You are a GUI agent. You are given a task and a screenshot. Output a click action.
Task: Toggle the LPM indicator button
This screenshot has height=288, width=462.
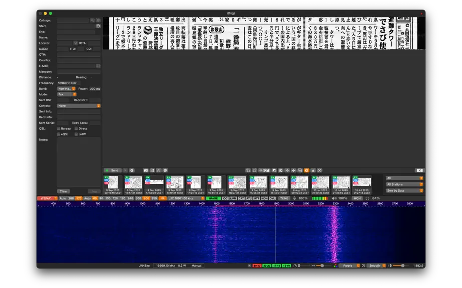[x=233, y=198]
